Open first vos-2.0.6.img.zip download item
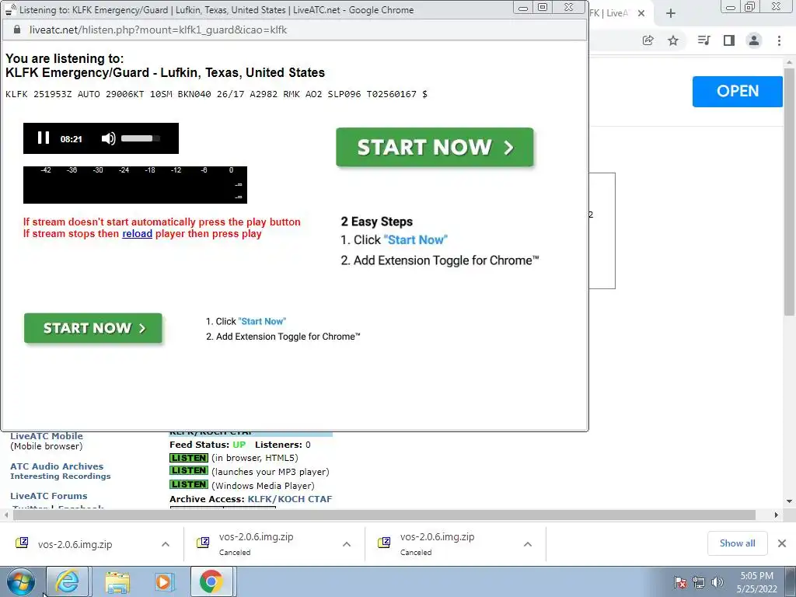Screen dimensions: 796x597 pyautogui.click(x=75, y=544)
